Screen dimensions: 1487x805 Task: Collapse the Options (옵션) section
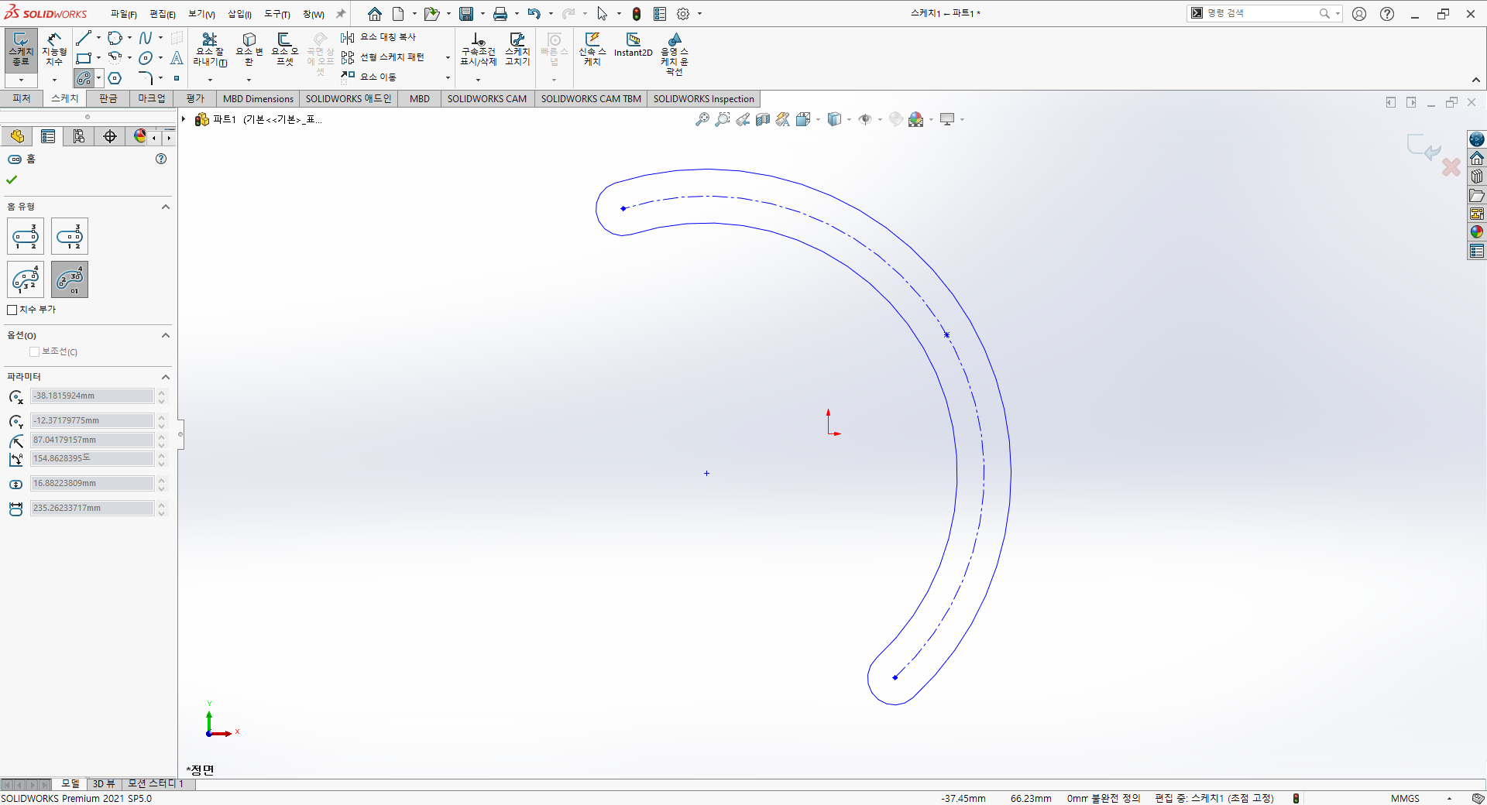pyautogui.click(x=165, y=335)
